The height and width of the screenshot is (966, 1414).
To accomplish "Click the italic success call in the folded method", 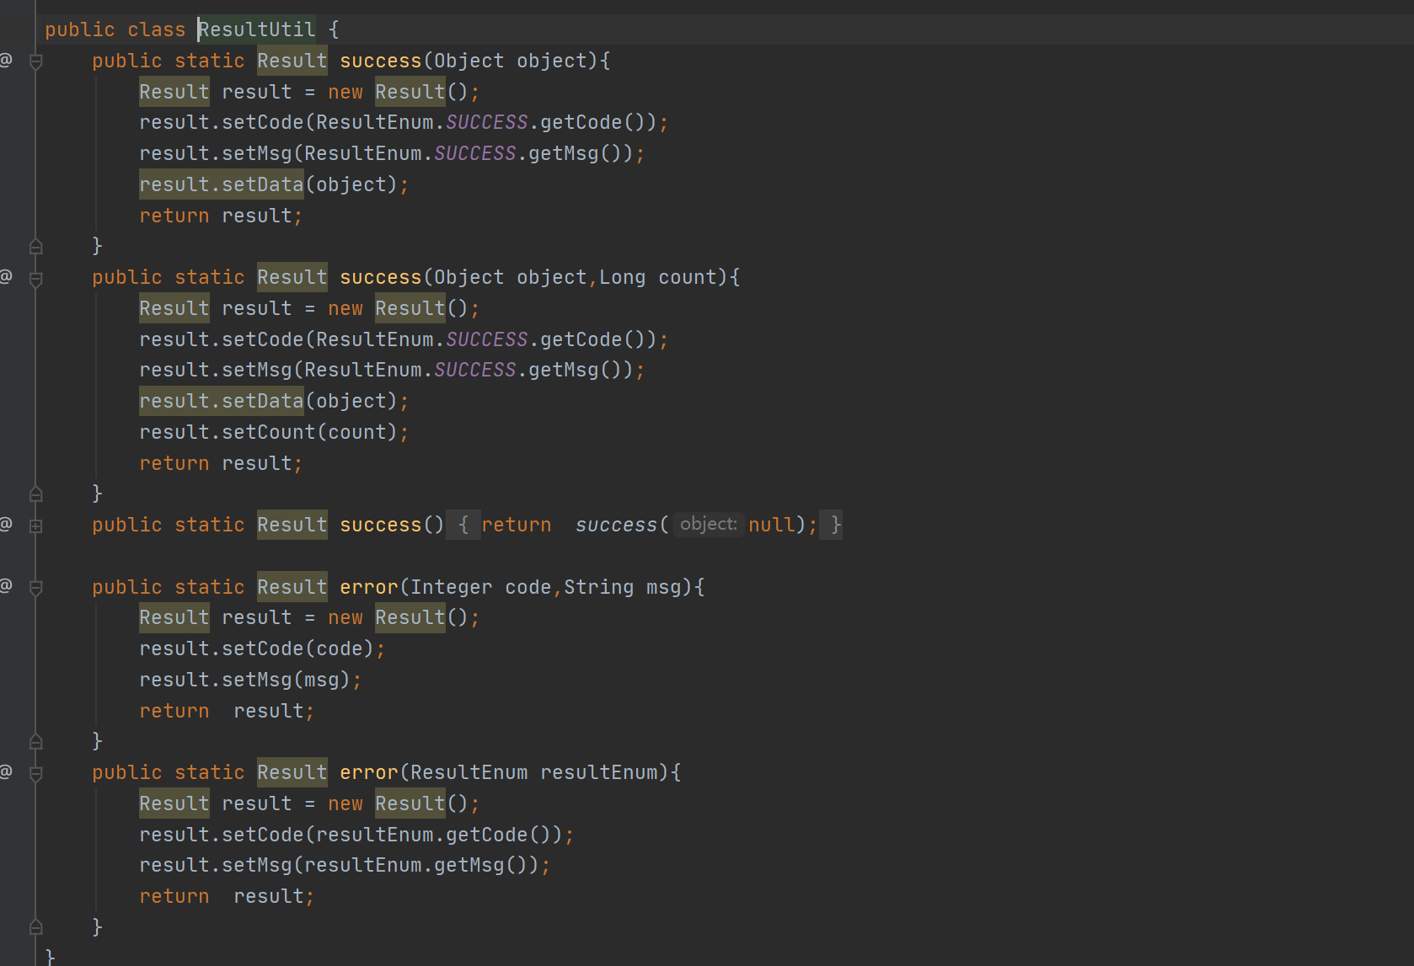I will [616, 525].
